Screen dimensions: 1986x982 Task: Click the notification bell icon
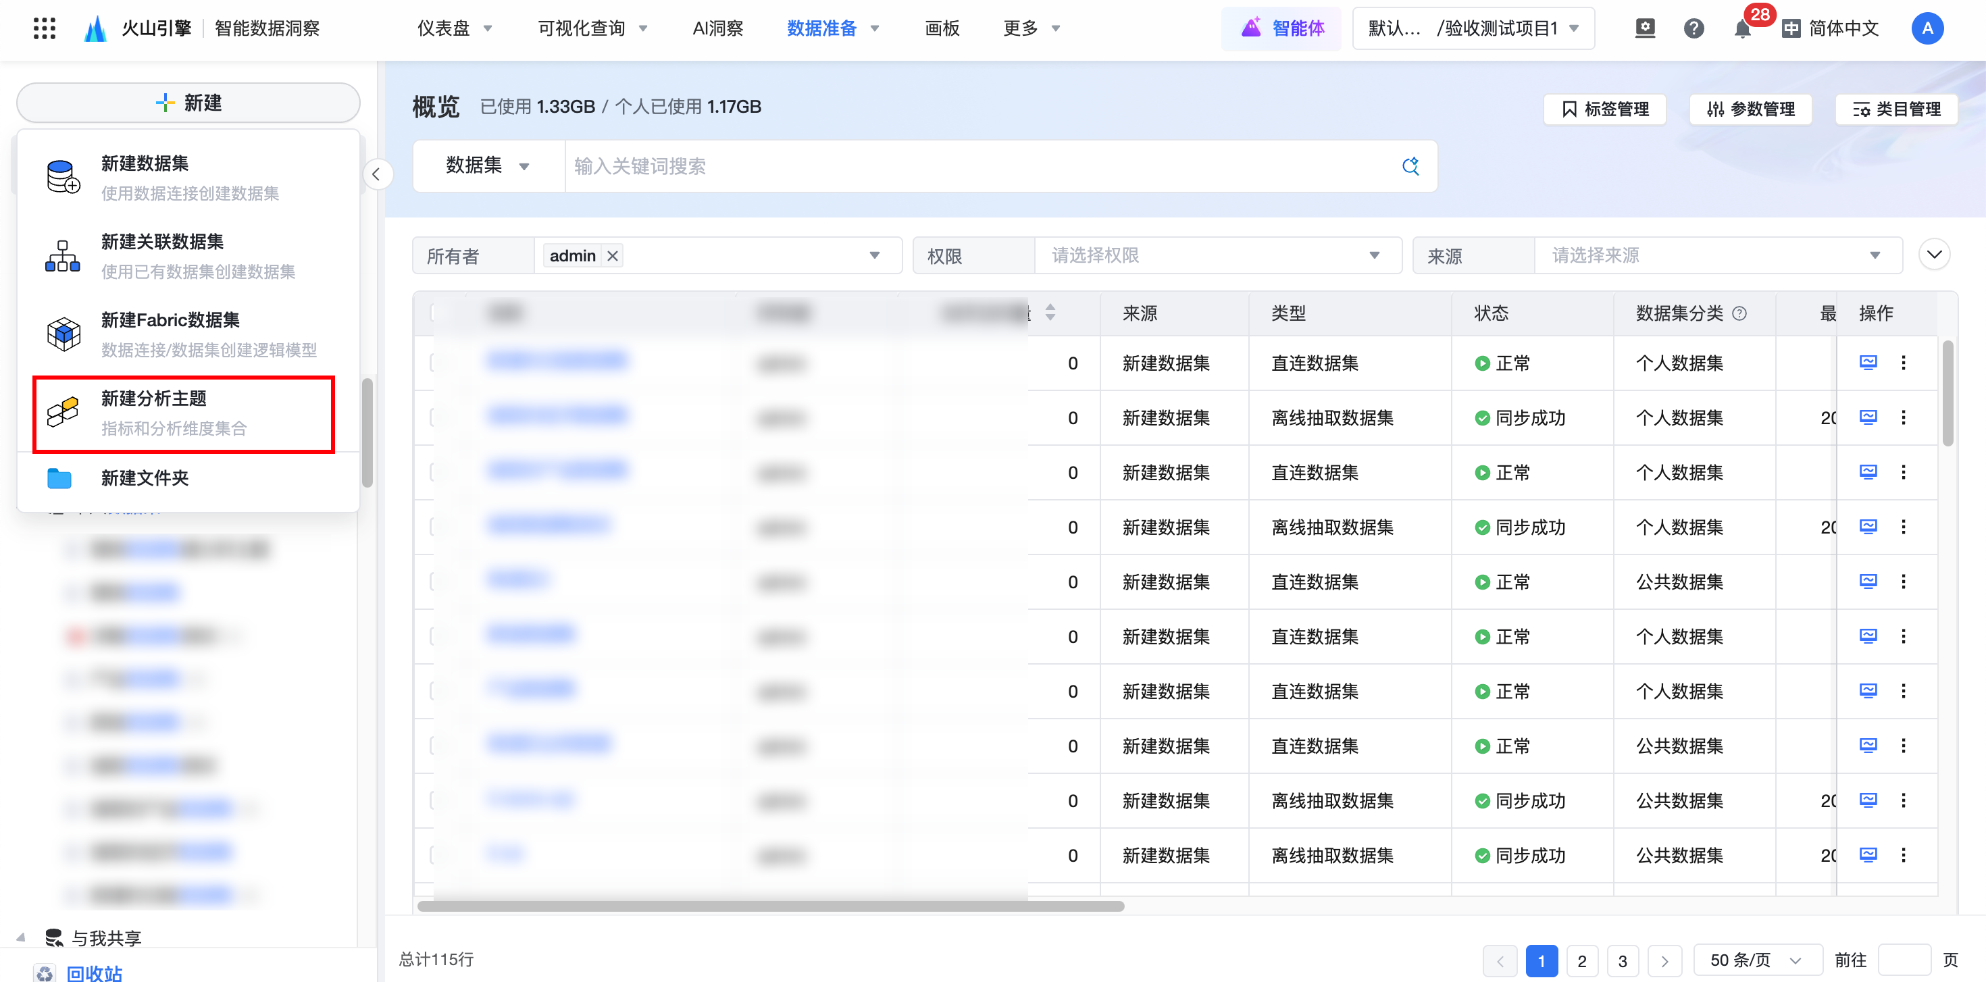(x=1741, y=29)
